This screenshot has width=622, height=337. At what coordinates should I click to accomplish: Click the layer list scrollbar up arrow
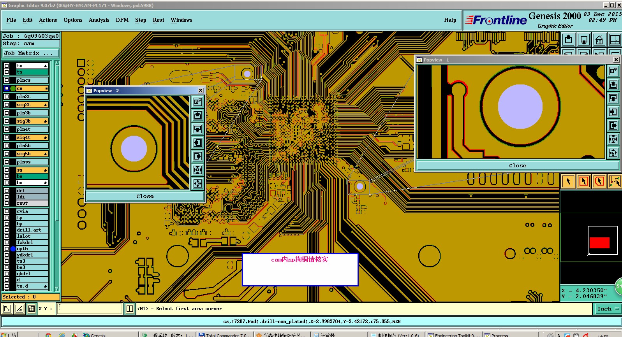57,63
